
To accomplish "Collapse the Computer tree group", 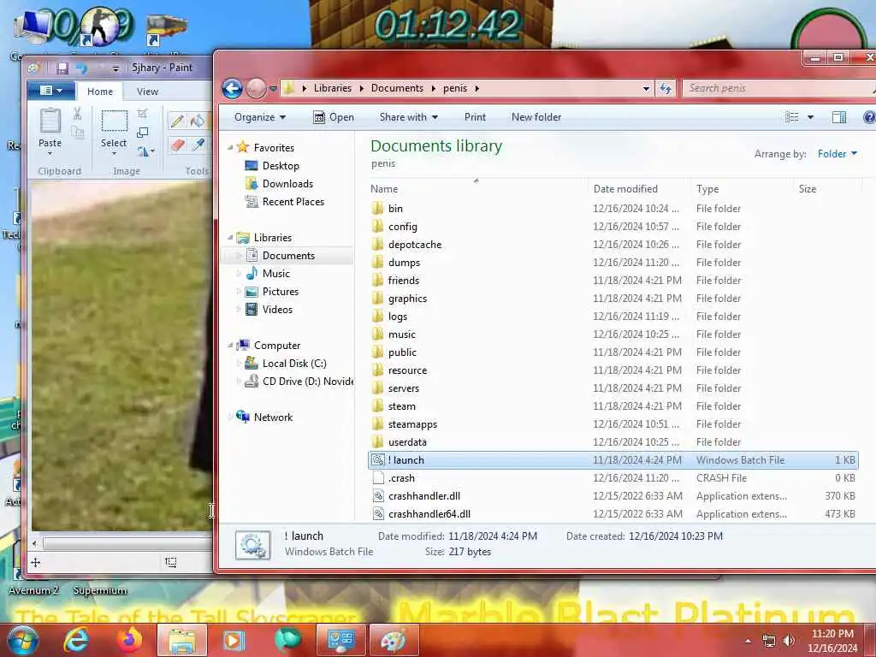I will [230, 346].
